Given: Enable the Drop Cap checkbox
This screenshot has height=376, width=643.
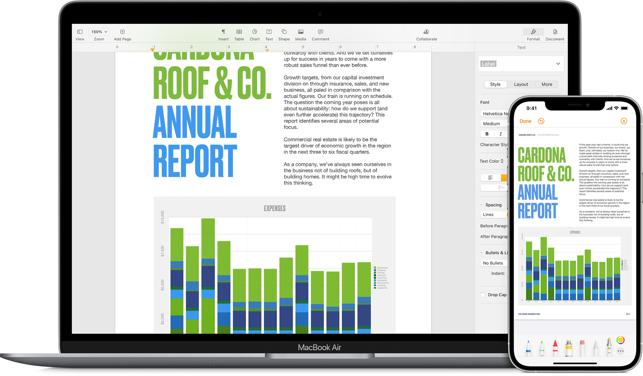Looking at the screenshot, I should pos(483,295).
